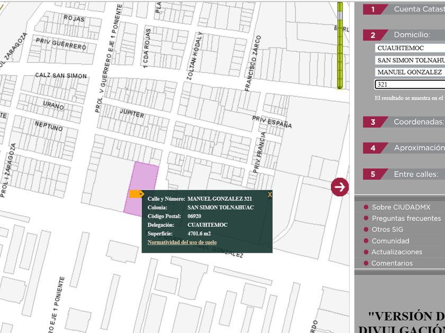
Task: Click the MANUEL GONZALEZ street field
Action: pyautogui.click(x=410, y=72)
